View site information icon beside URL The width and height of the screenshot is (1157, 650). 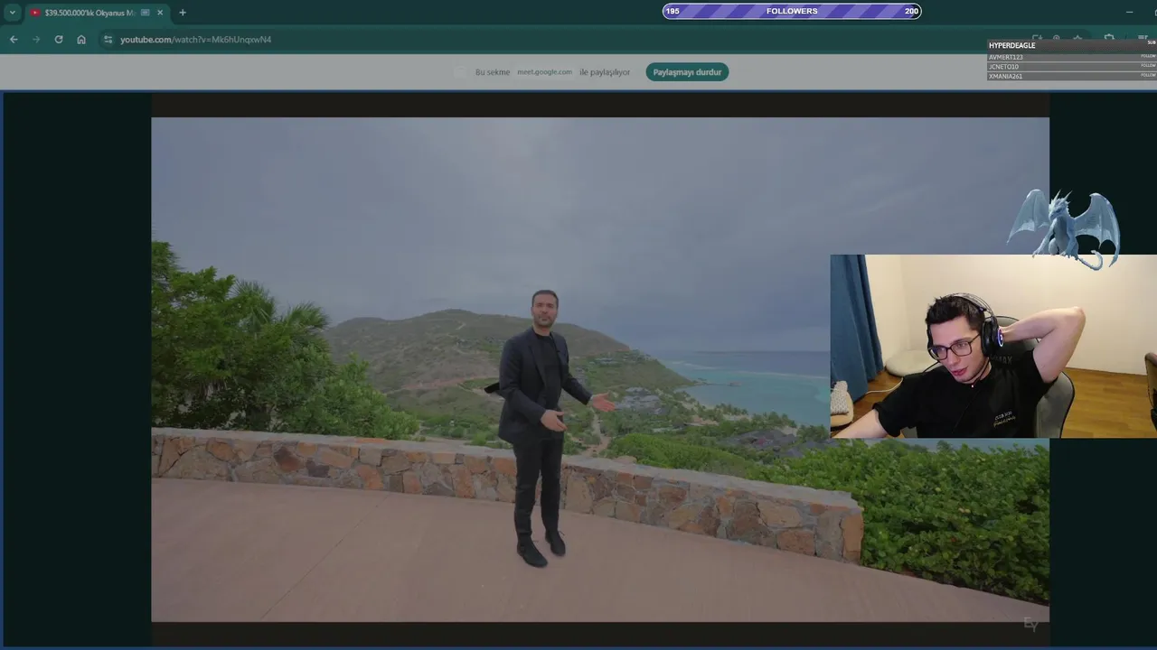pos(108,40)
